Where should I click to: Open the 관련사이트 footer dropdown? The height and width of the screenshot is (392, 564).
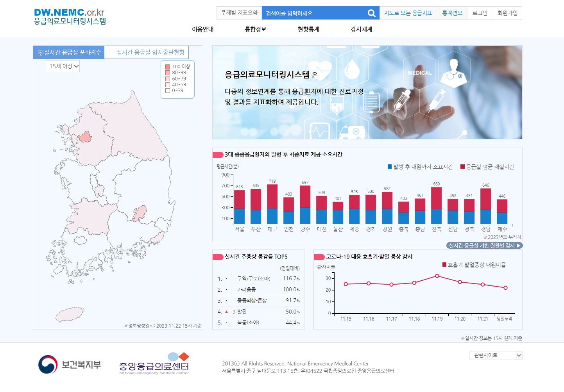tap(496, 355)
